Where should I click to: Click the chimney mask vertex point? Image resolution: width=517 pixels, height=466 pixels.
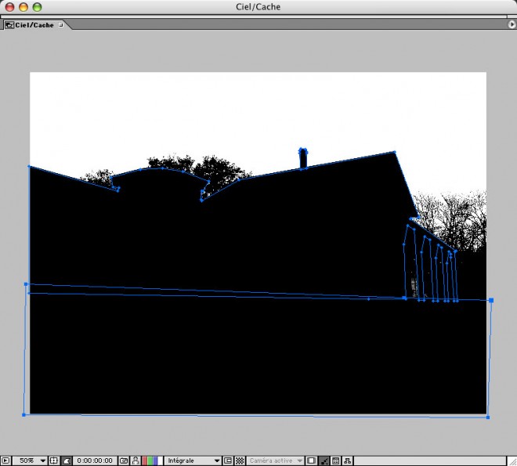(302, 149)
